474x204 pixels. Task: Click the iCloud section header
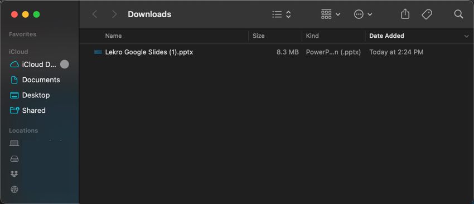[18, 52]
